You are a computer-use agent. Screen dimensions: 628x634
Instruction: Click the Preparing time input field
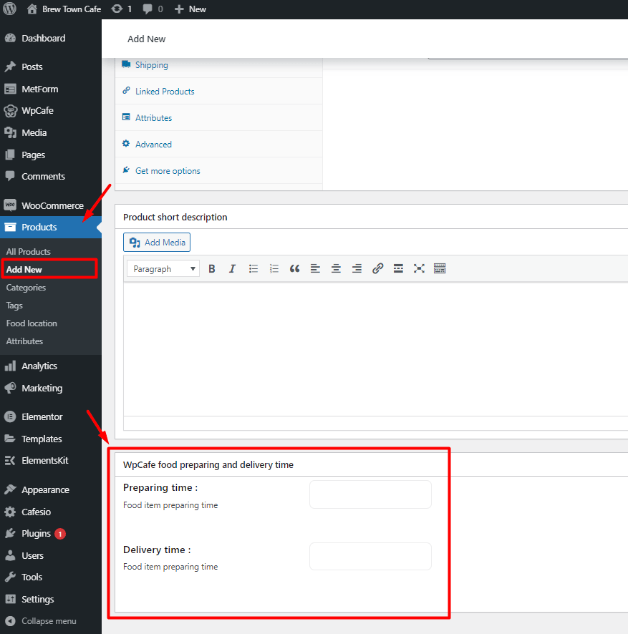[370, 494]
